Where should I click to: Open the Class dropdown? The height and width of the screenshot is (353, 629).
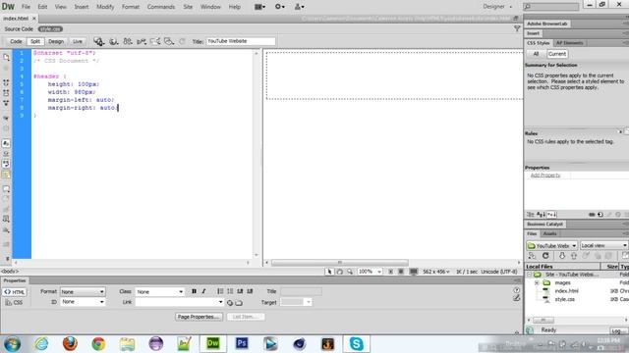coord(159,292)
